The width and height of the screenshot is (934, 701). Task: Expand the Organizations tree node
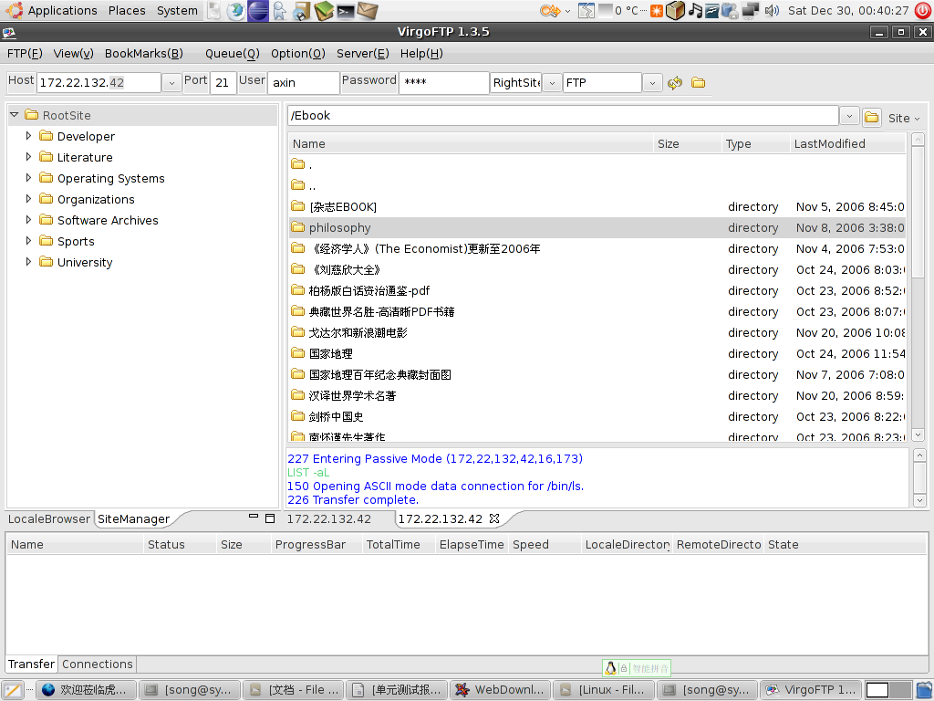(28, 198)
